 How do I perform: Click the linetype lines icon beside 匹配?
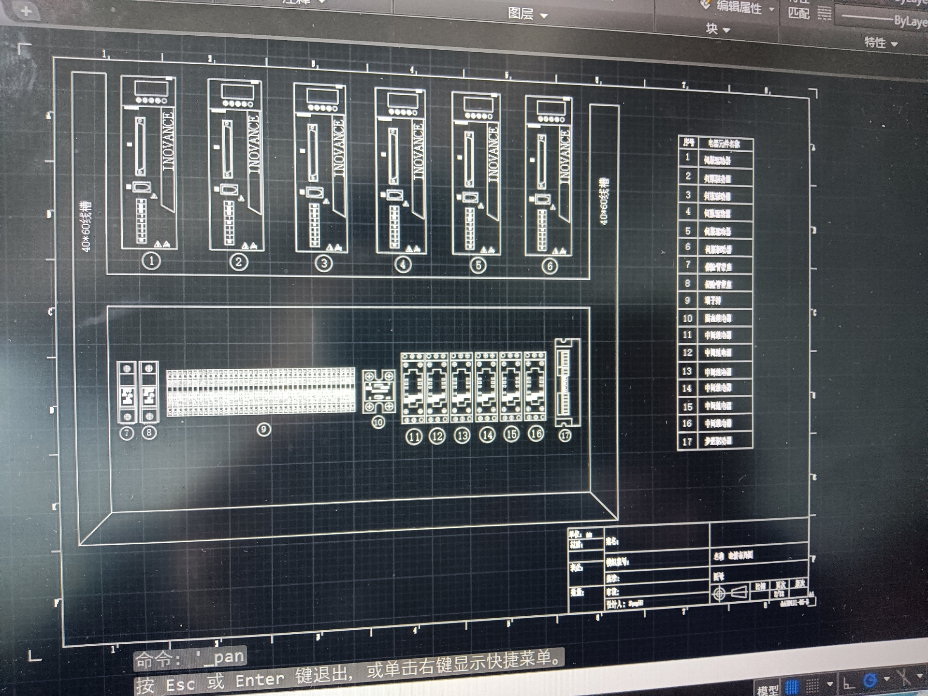pos(825,14)
